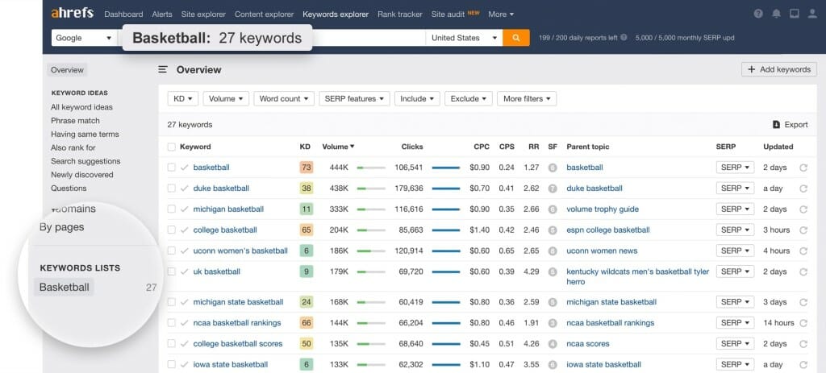Open the help question mark icon

[758, 14]
